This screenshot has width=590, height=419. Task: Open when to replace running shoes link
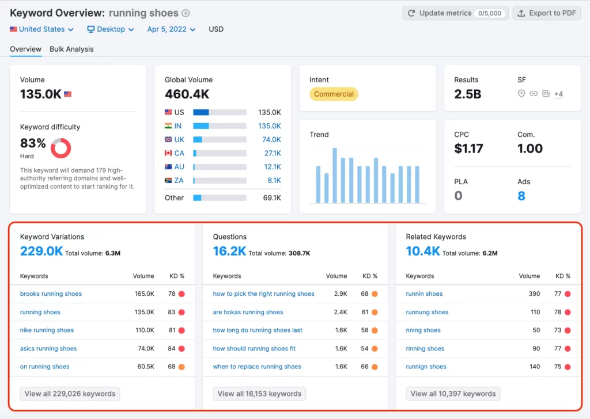pos(257,367)
